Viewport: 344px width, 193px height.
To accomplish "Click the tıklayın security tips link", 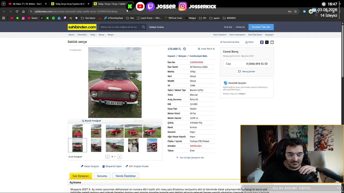I will click(242, 94).
